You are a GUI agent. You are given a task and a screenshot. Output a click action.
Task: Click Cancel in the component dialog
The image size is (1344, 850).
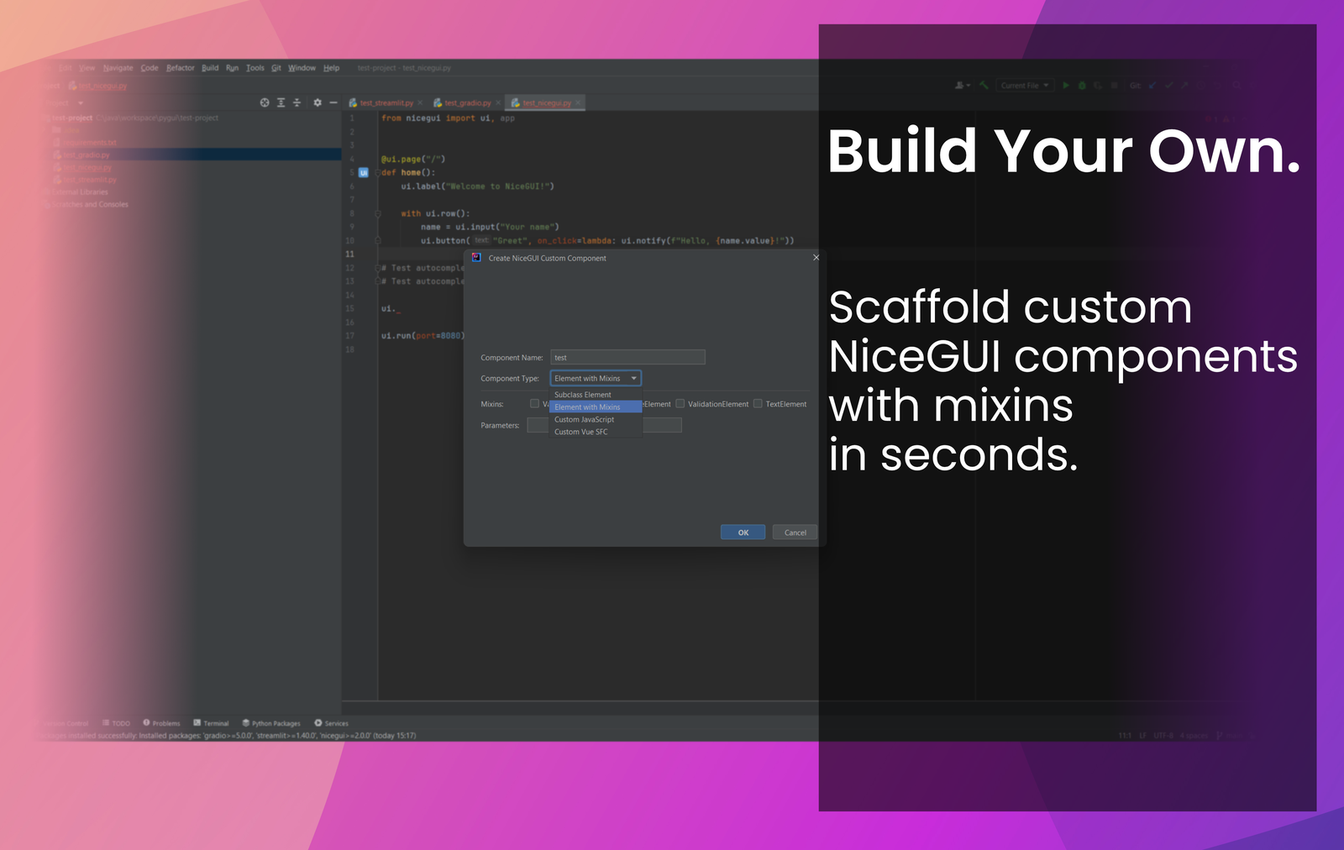(x=795, y=533)
